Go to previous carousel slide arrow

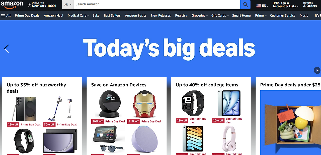click(x=7, y=49)
